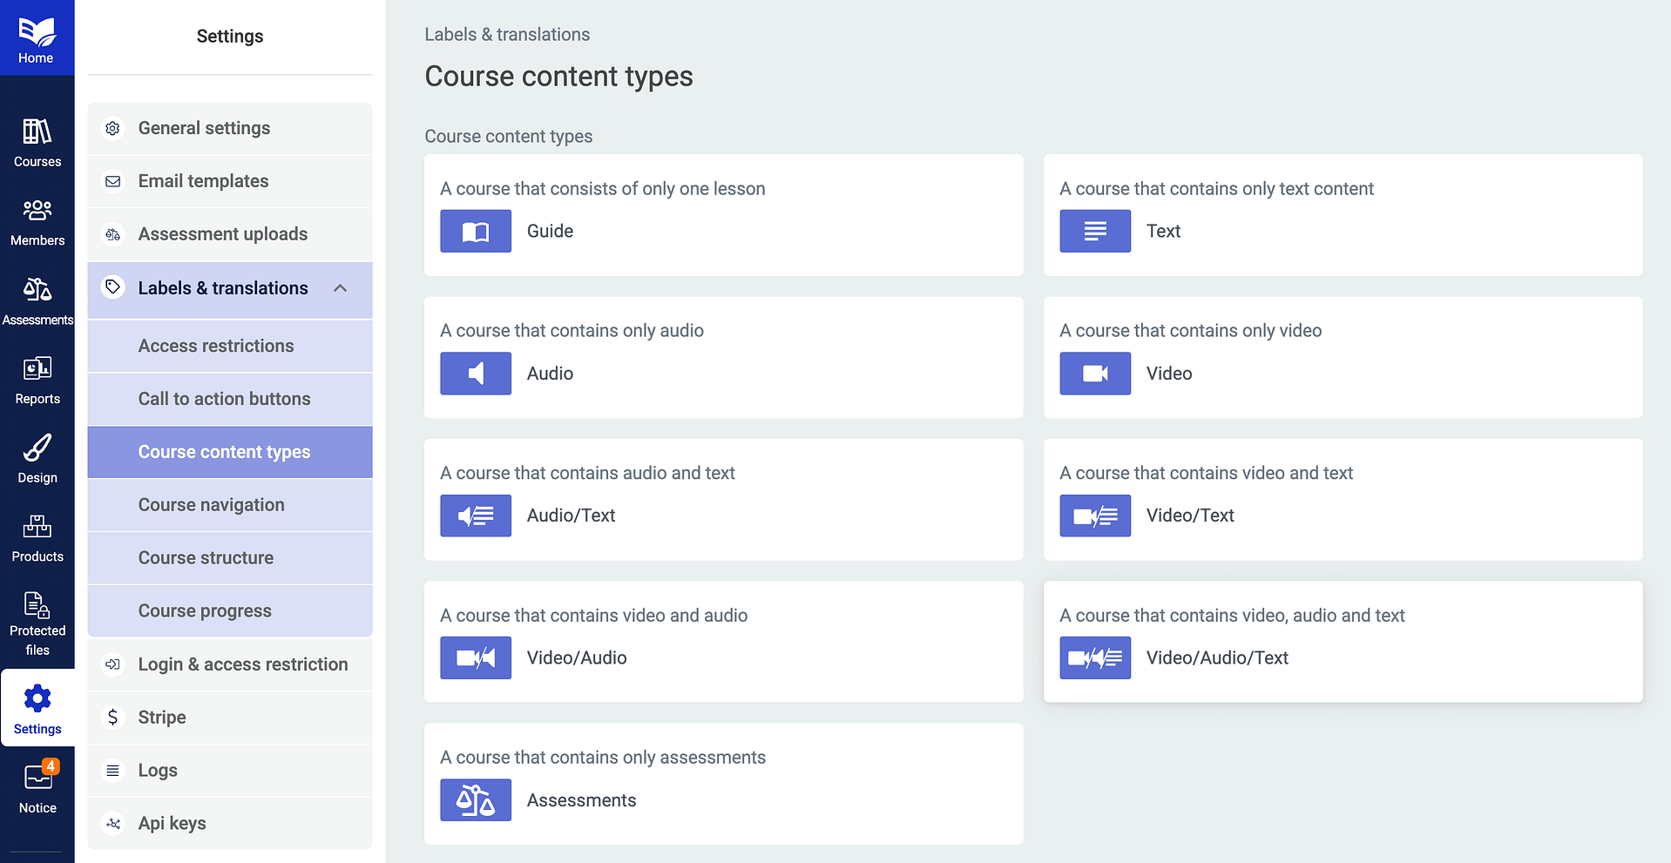
Task: Click the Assessments scale icon on the card
Action: coord(476,799)
